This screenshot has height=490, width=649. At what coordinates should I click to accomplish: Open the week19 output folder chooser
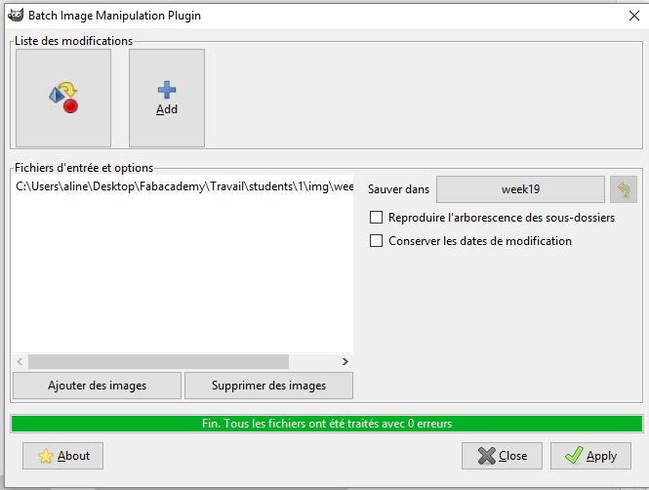[x=520, y=189]
